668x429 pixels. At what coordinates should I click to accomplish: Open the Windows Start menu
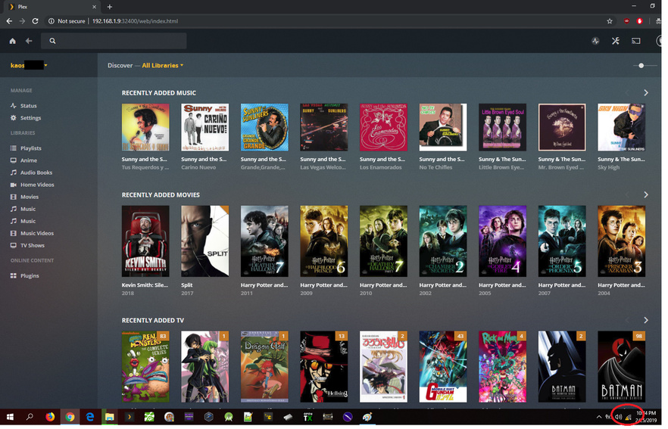click(9, 417)
